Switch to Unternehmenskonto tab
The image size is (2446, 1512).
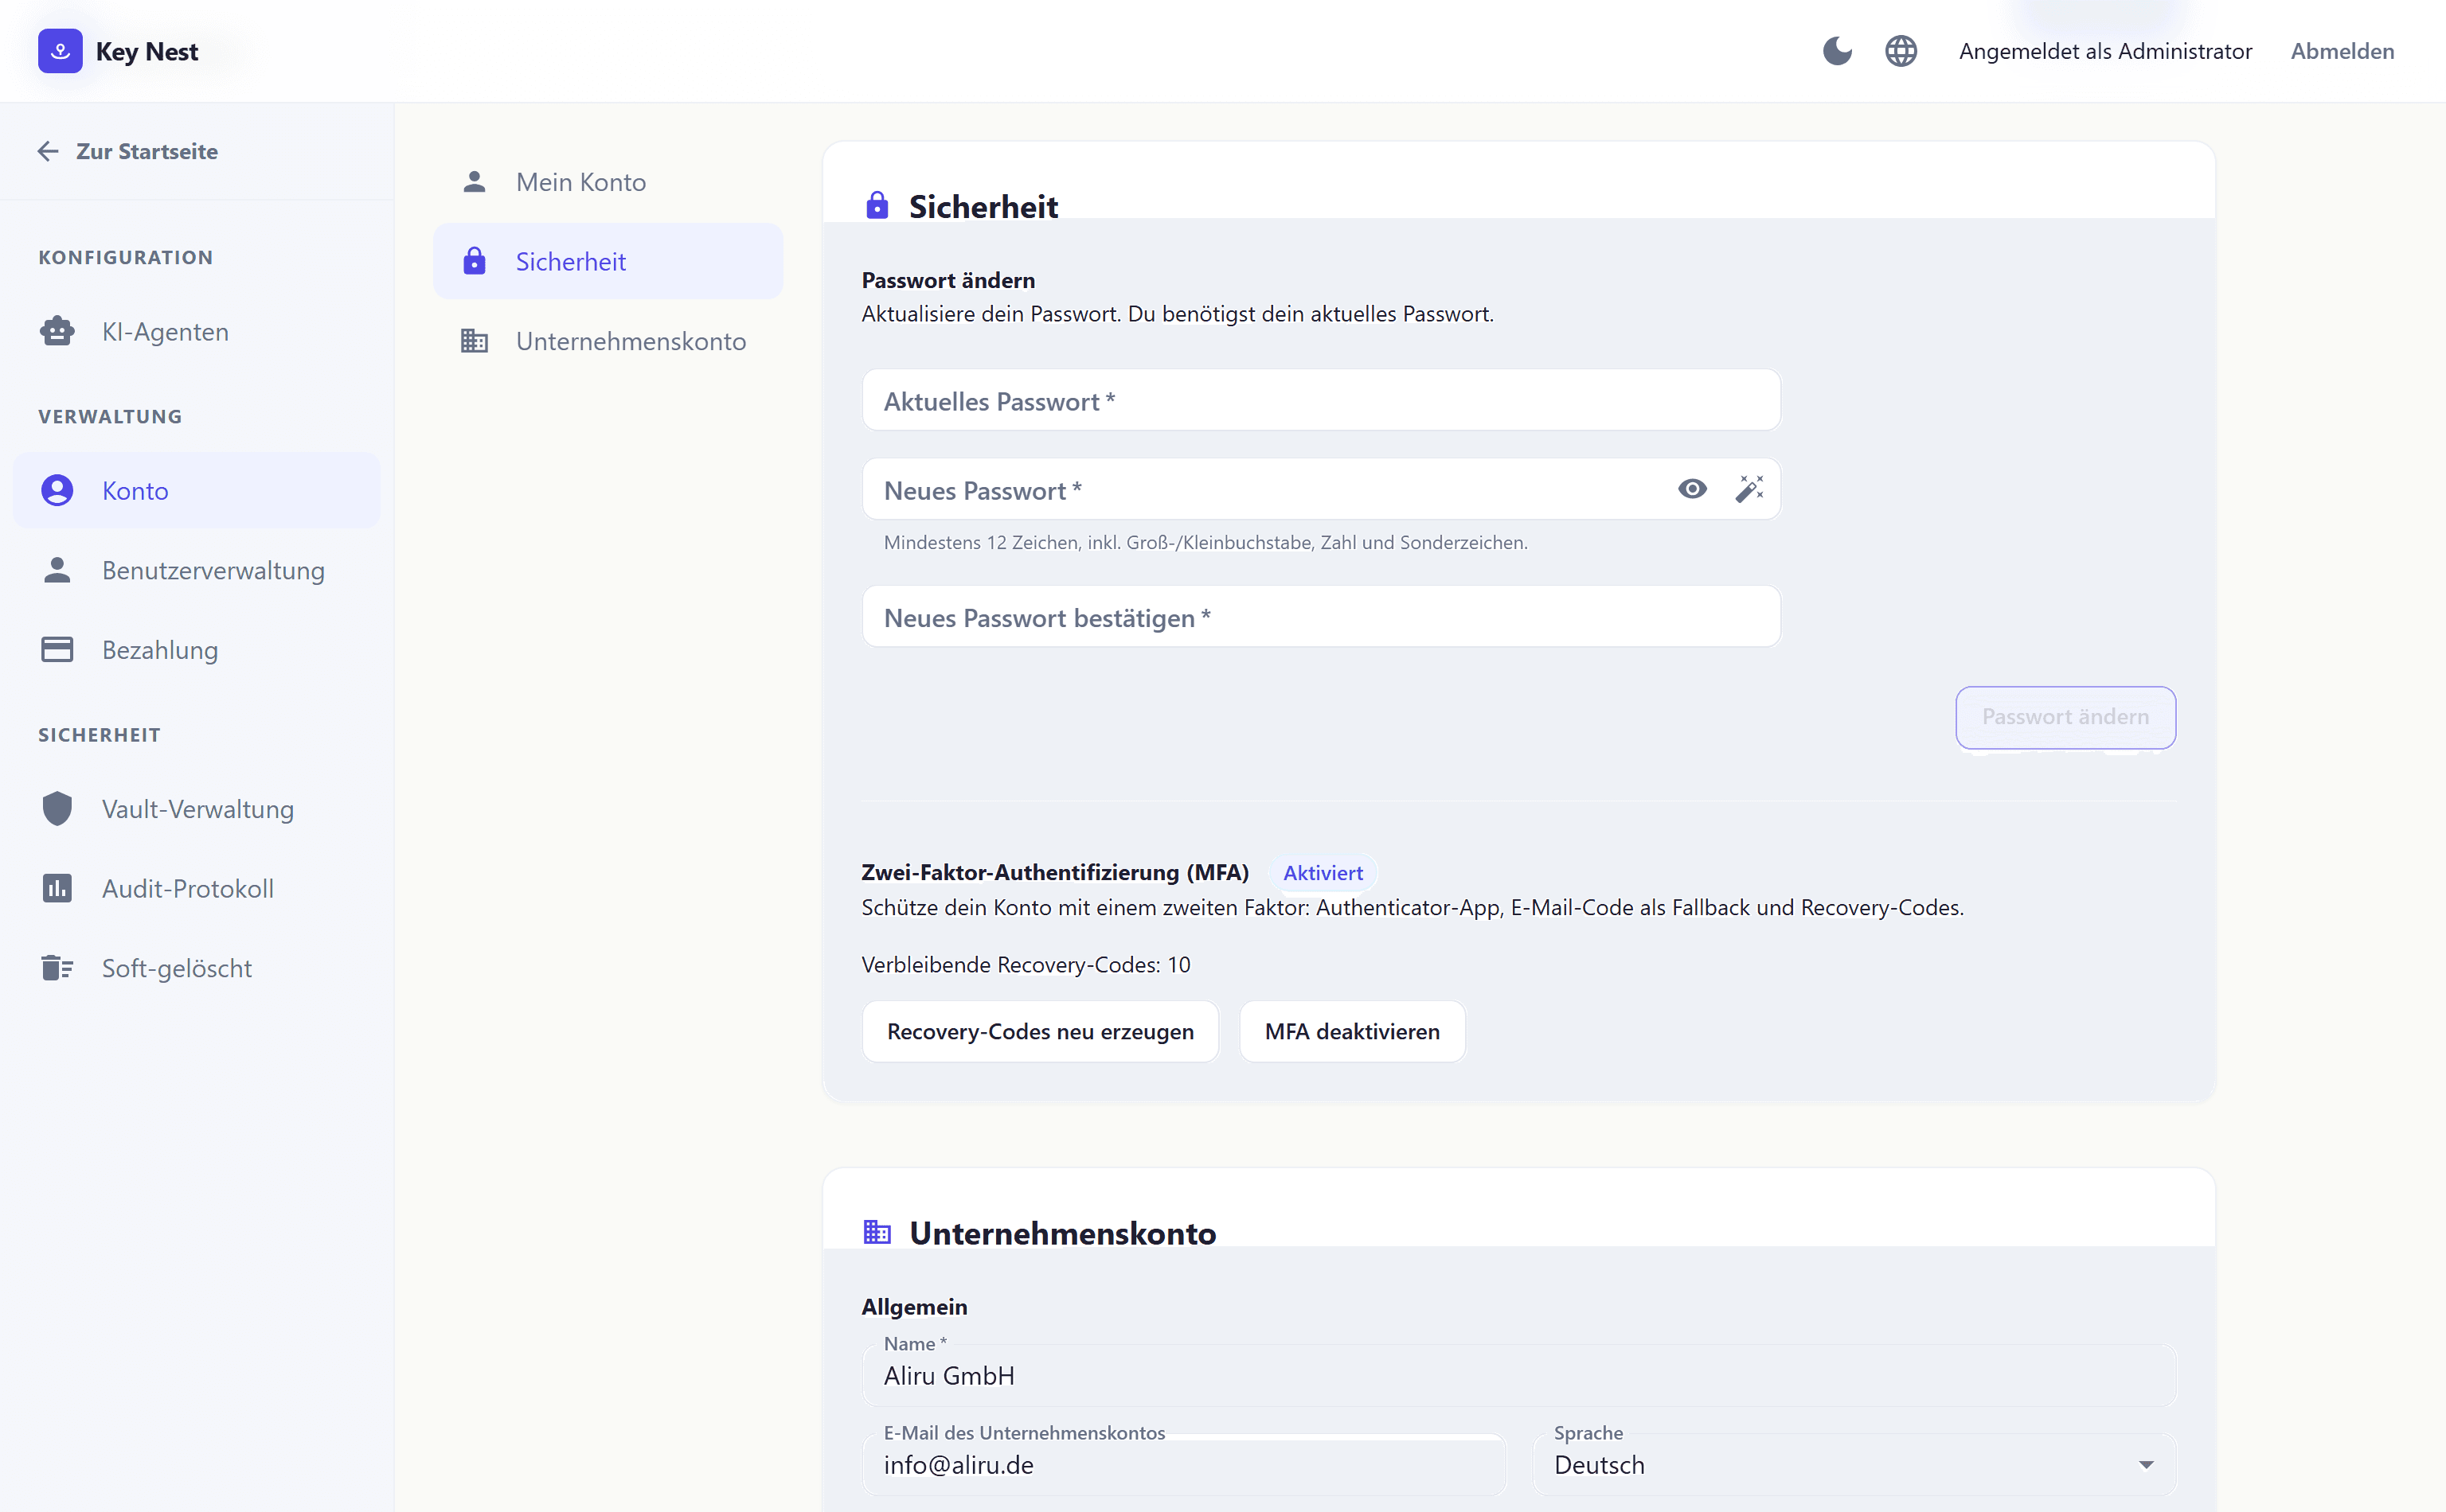(608, 341)
